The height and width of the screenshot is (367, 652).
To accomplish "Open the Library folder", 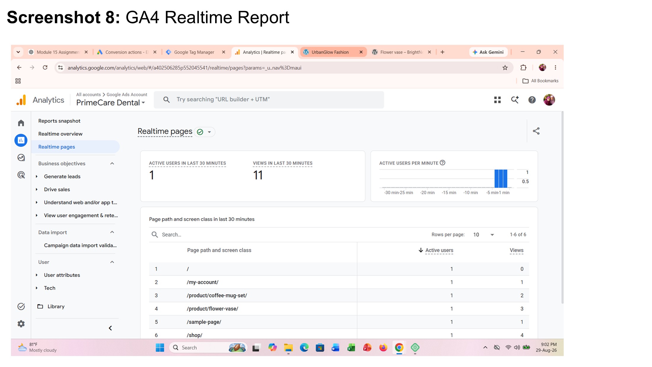I will tap(51, 307).
